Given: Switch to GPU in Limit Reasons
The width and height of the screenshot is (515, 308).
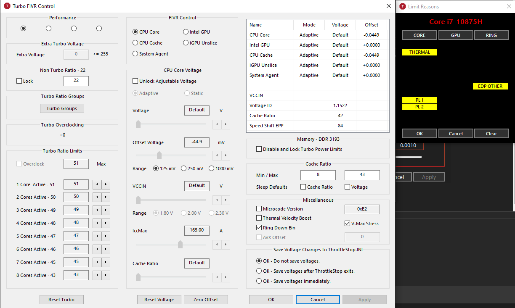Looking at the screenshot, I should tap(456, 35).
